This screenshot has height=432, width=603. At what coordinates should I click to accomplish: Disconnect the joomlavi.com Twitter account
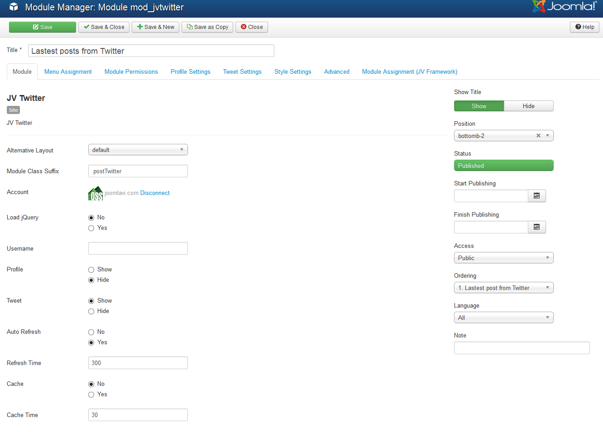pyautogui.click(x=155, y=193)
